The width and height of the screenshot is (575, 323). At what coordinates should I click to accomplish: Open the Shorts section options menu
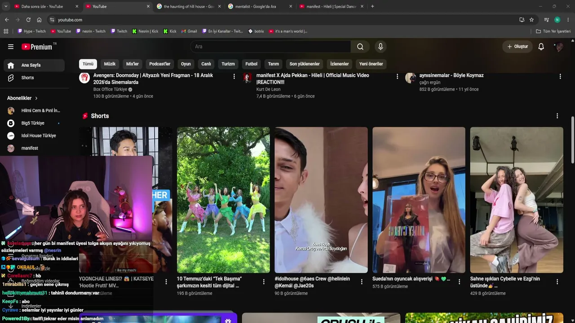(x=557, y=116)
